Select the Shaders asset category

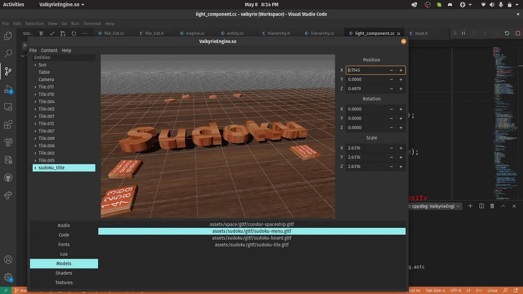64,273
